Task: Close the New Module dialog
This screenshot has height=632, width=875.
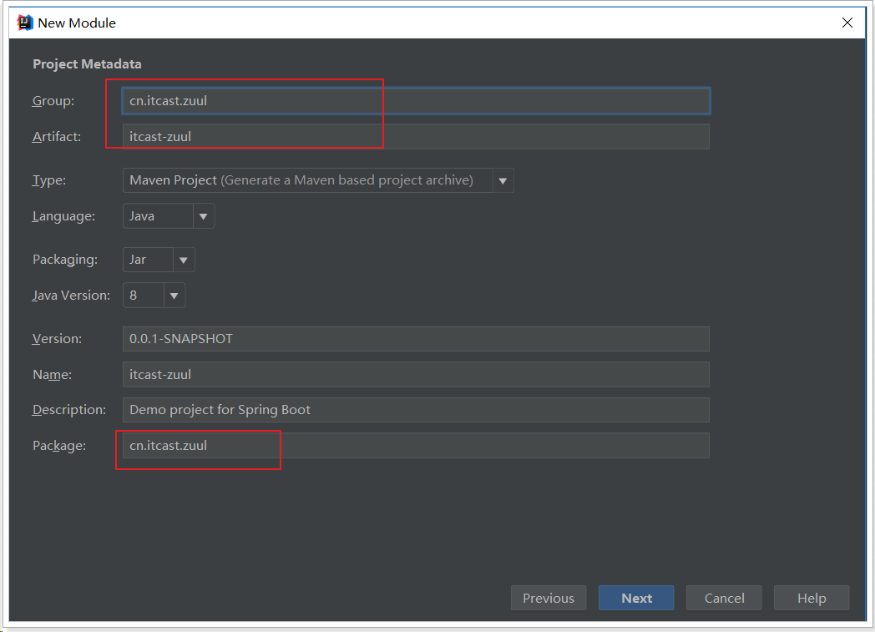Action: click(x=847, y=23)
